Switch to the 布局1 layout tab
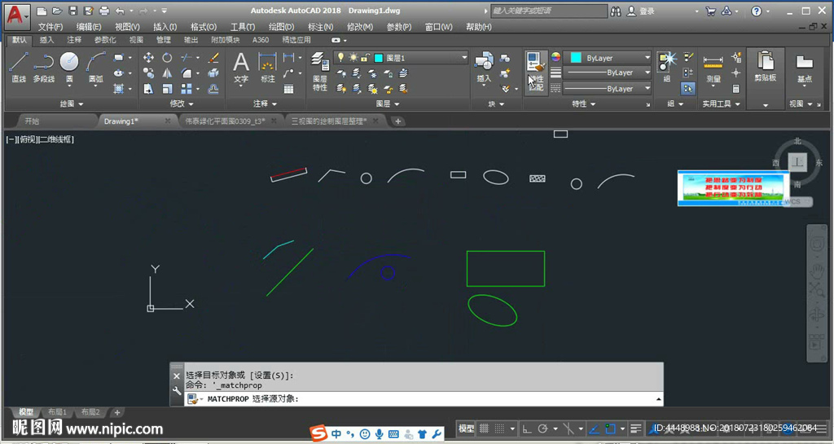 point(58,412)
